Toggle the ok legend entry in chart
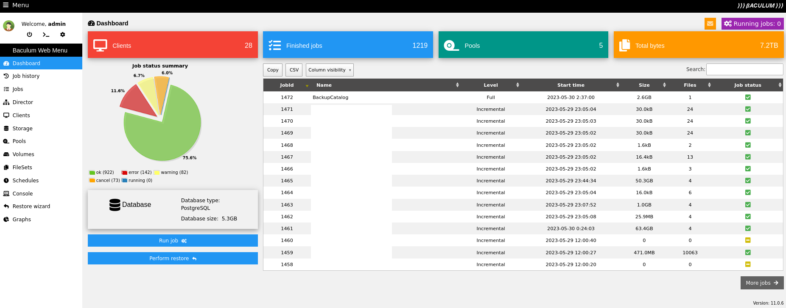 click(x=101, y=173)
